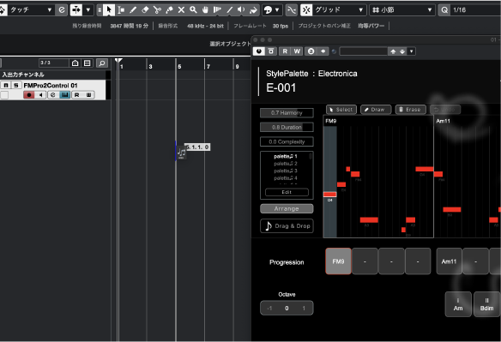Toggle track Write automation W button
Image resolution: width=501 pixels, height=342 pixels.
tap(88, 95)
